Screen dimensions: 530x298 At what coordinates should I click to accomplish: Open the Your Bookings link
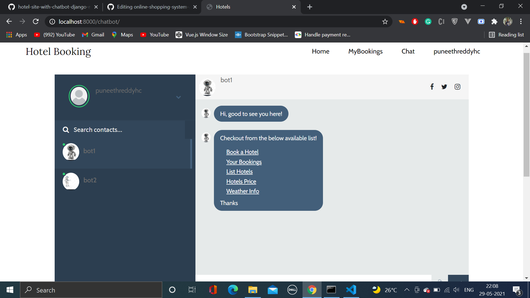[244, 162]
